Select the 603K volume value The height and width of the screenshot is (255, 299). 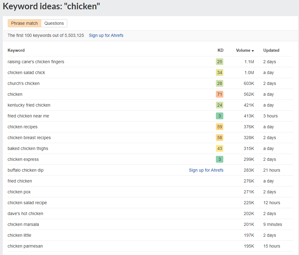click(249, 84)
